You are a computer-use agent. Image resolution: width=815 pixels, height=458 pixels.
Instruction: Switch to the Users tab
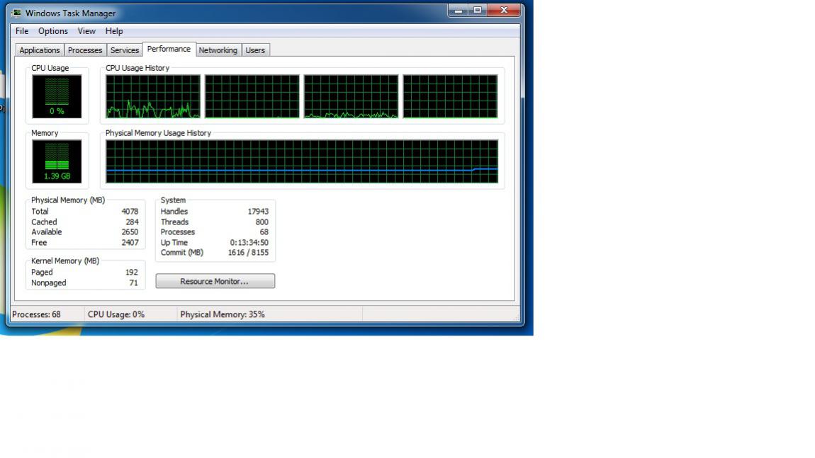(x=255, y=50)
